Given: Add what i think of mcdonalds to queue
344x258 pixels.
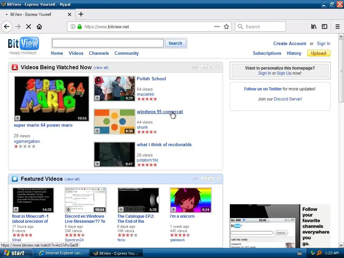Looking at the screenshot, I should click(97, 164).
